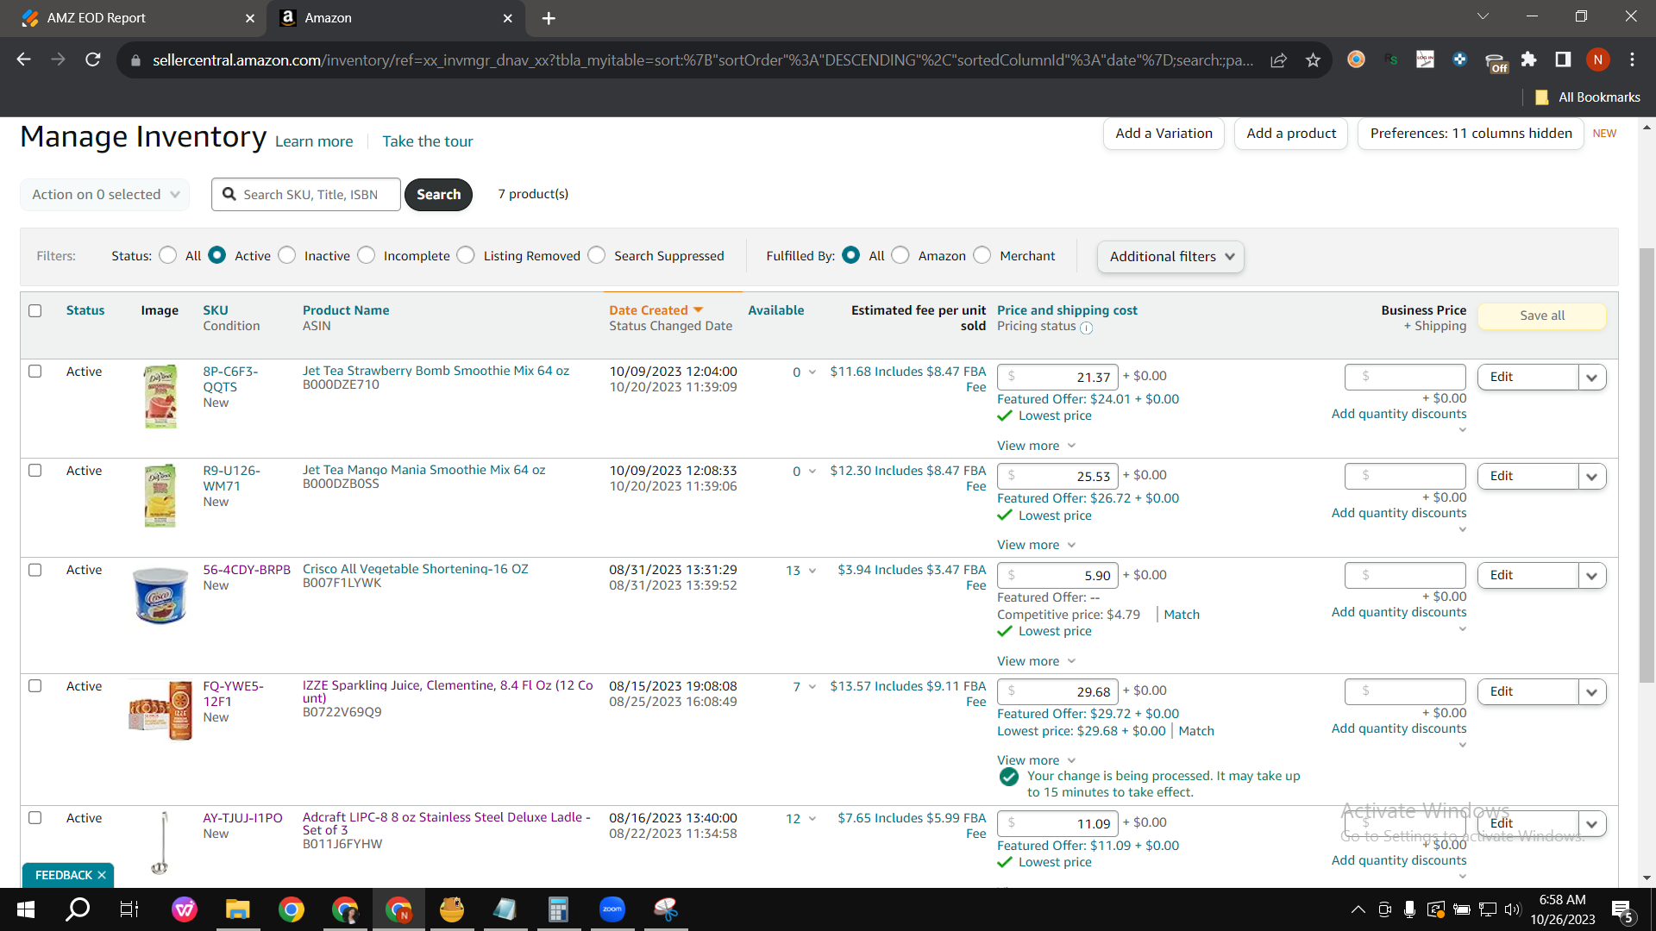Filter by Fulfilled By Merchant
Image resolution: width=1656 pixels, height=931 pixels.
pyautogui.click(x=982, y=255)
